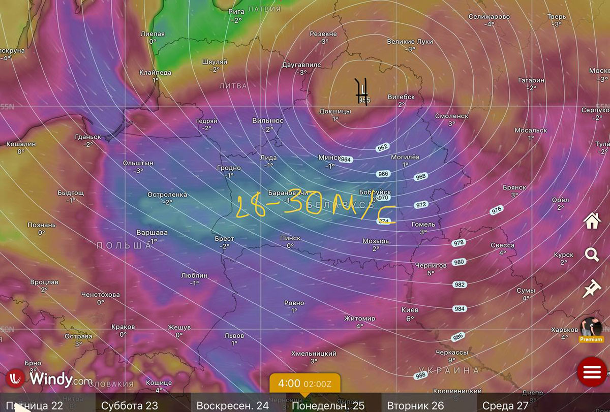This screenshot has width=610, height=412.
Task: Pick the Варшава city label
Action: 152,233
